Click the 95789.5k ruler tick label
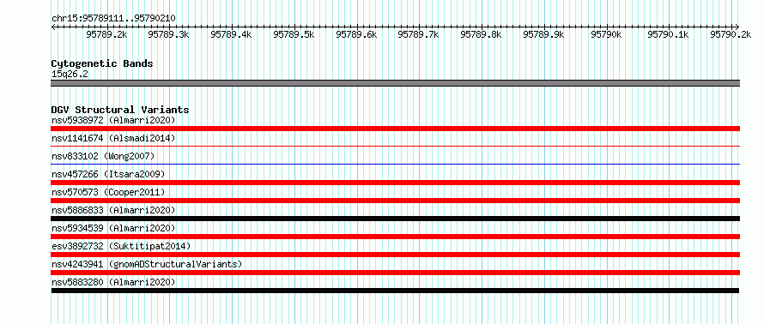This screenshot has height=324, width=764. pyautogui.click(x=294, y=34)
